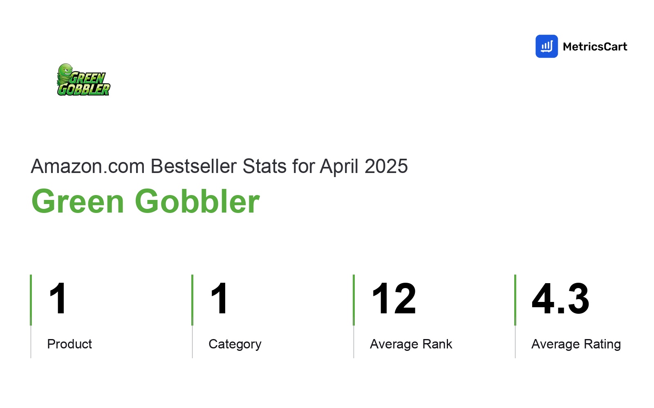Click the Green Gobbler green heading
Viewport: 654px width, 408px height.
[x=146, y=201]
